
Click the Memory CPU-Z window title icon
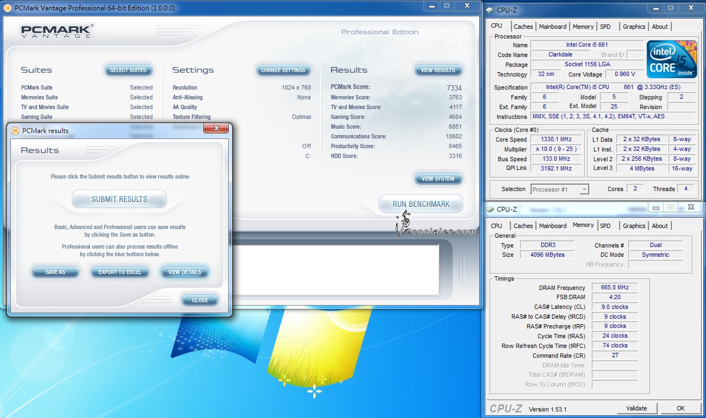[x=490, y=209]
